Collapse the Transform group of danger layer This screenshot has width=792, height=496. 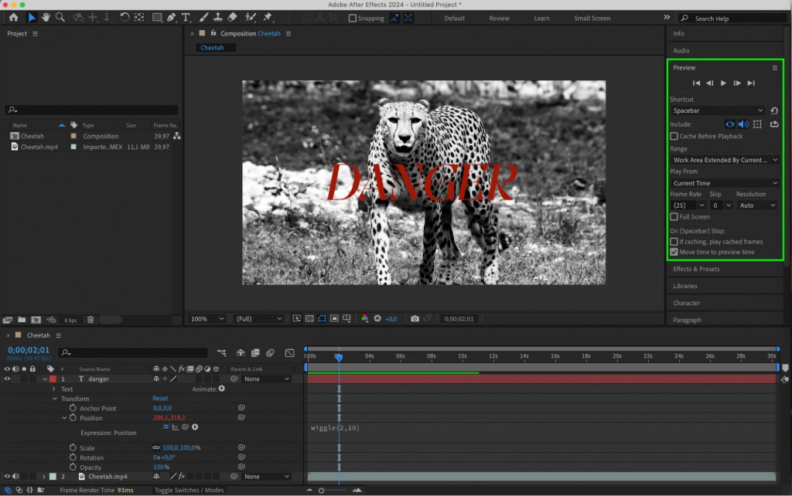coord(55,398)
